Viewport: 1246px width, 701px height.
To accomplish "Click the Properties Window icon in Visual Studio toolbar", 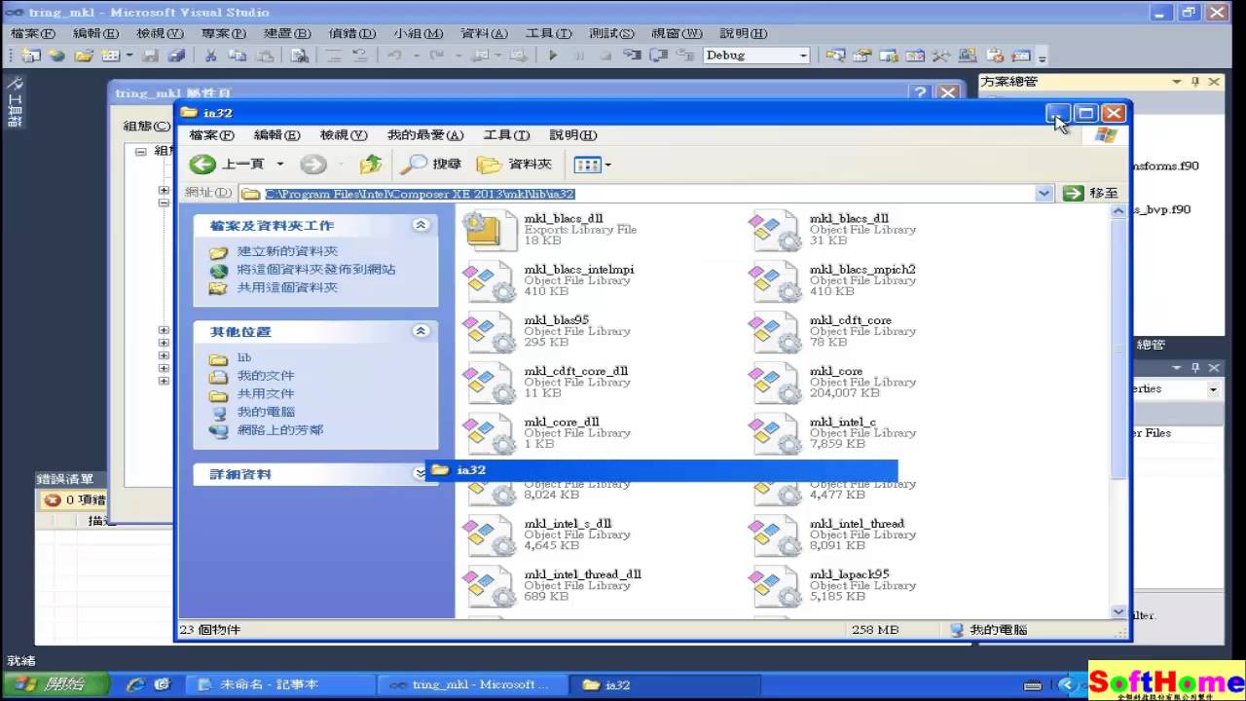I will click(861, 55).
